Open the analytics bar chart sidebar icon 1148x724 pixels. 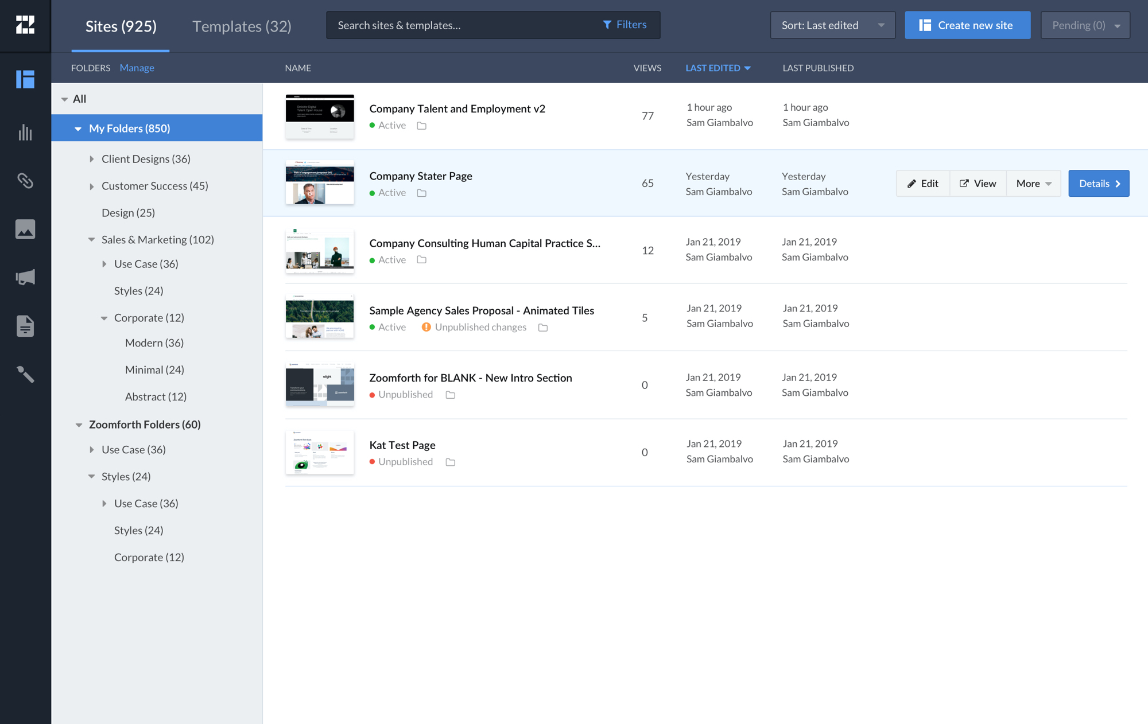(25, 133)
